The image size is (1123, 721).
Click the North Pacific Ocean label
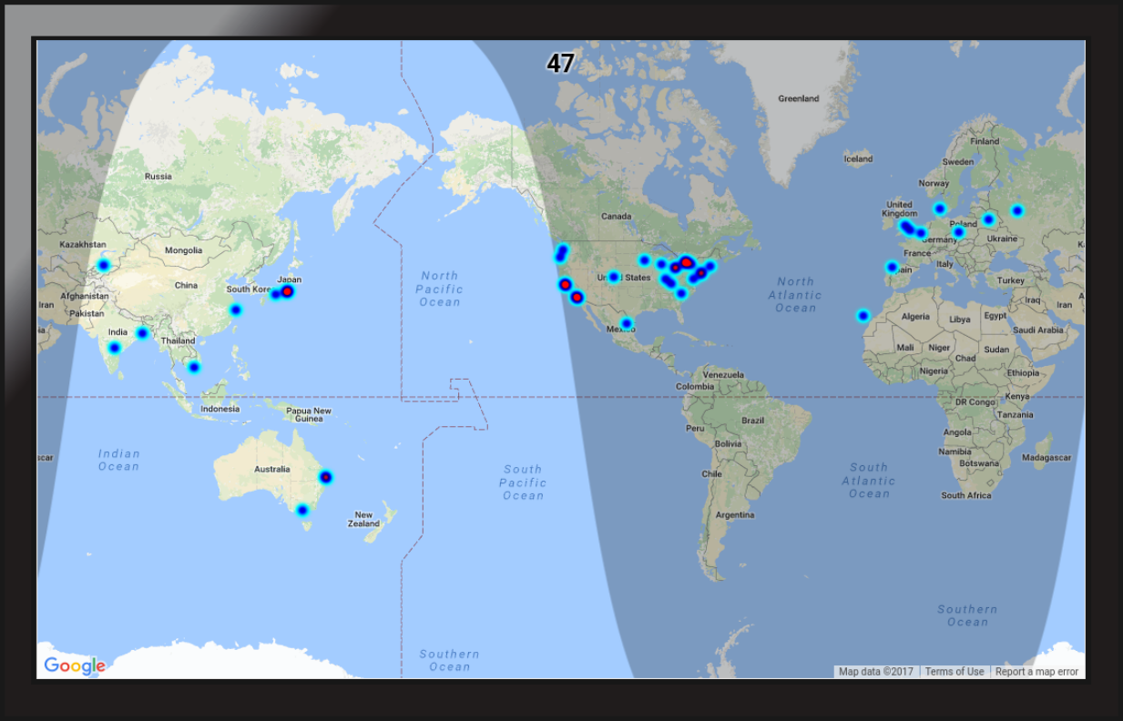point(440,289)
